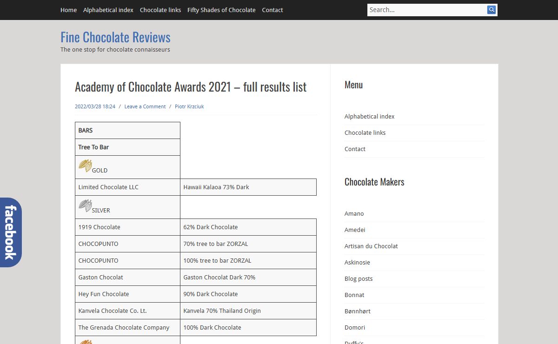Open Domori chocolate maker link
The image size is (558, 344).
pos(355,328)
